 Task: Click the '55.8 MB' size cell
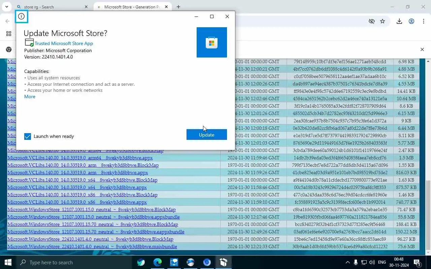pyautogui.click(x=406, y=217)
